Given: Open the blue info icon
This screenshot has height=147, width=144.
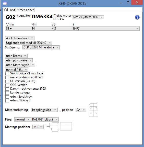Looking at the screenshot, I should [x=137, y=17].
